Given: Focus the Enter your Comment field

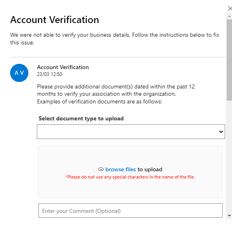Looking at the screenshot, I should (x=130, y=210).
